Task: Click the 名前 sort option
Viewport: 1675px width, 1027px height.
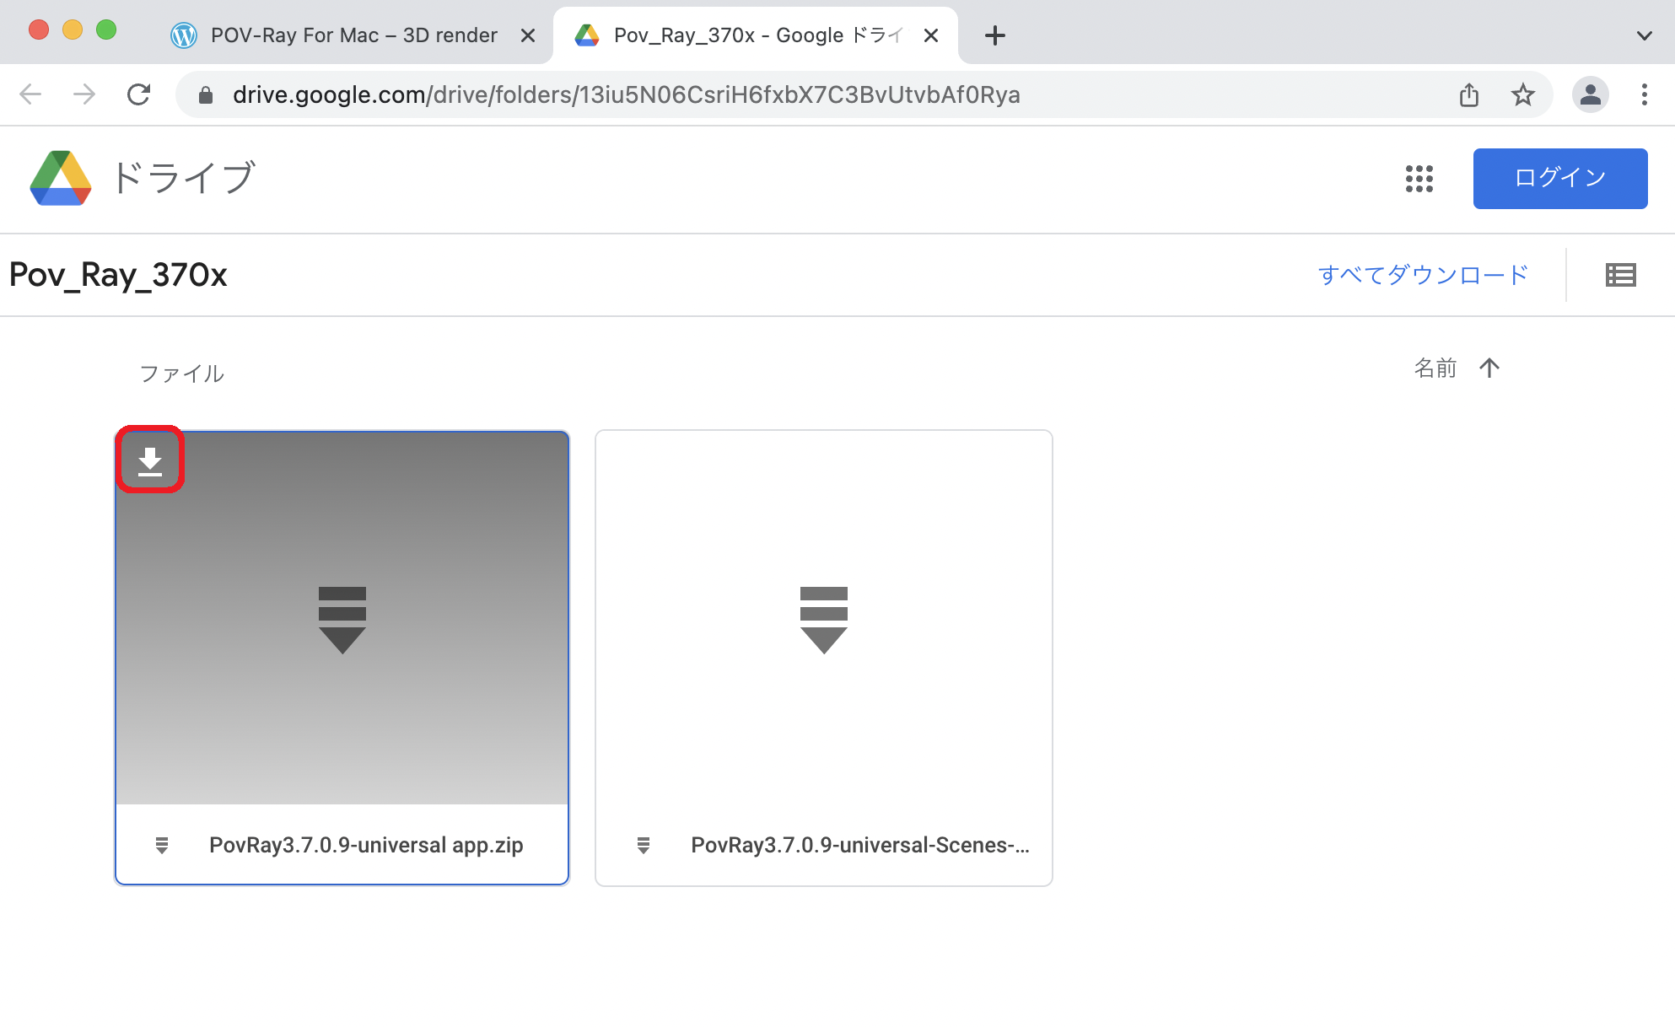Action: (1435, 368)
